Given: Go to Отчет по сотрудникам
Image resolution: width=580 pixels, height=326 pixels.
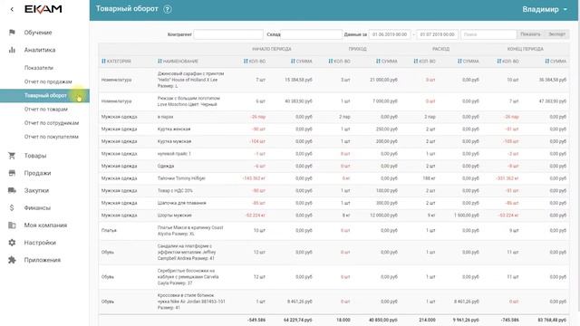Looking at the screenshot, I should 52,123.
